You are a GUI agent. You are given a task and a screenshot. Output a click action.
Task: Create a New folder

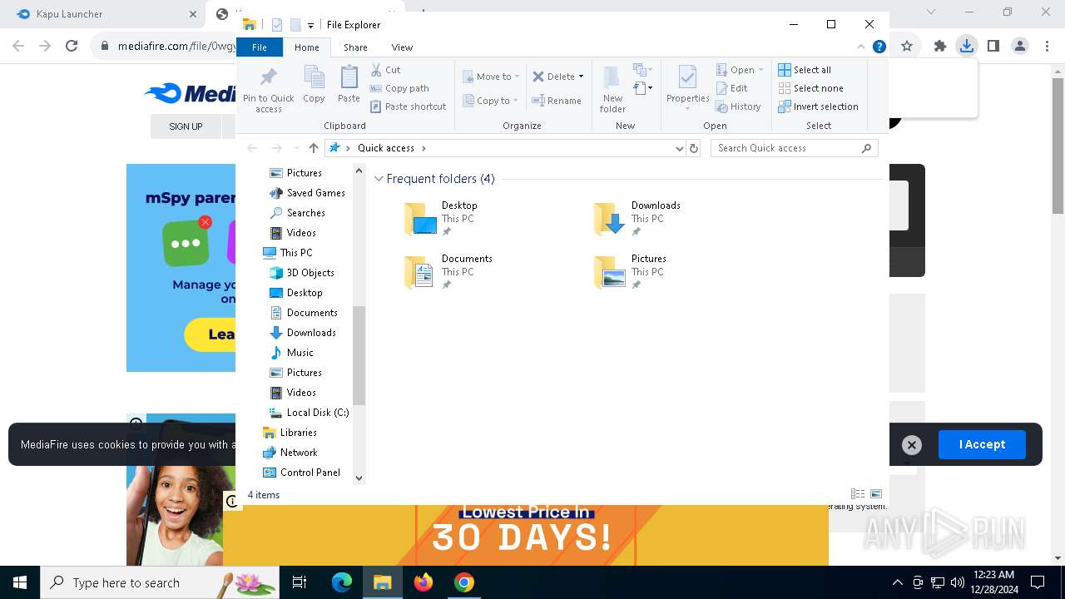click(x=612, y=88)
